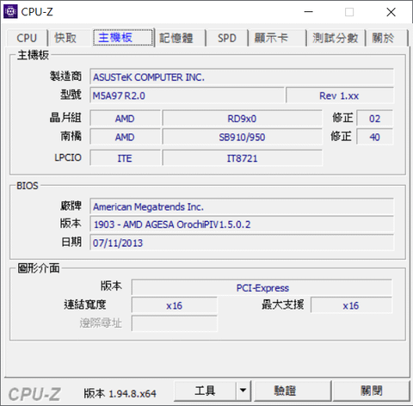Click the RD9x0 chipset value
The width and height of the screenshot is (413, 406).
(x=242, y=119)
